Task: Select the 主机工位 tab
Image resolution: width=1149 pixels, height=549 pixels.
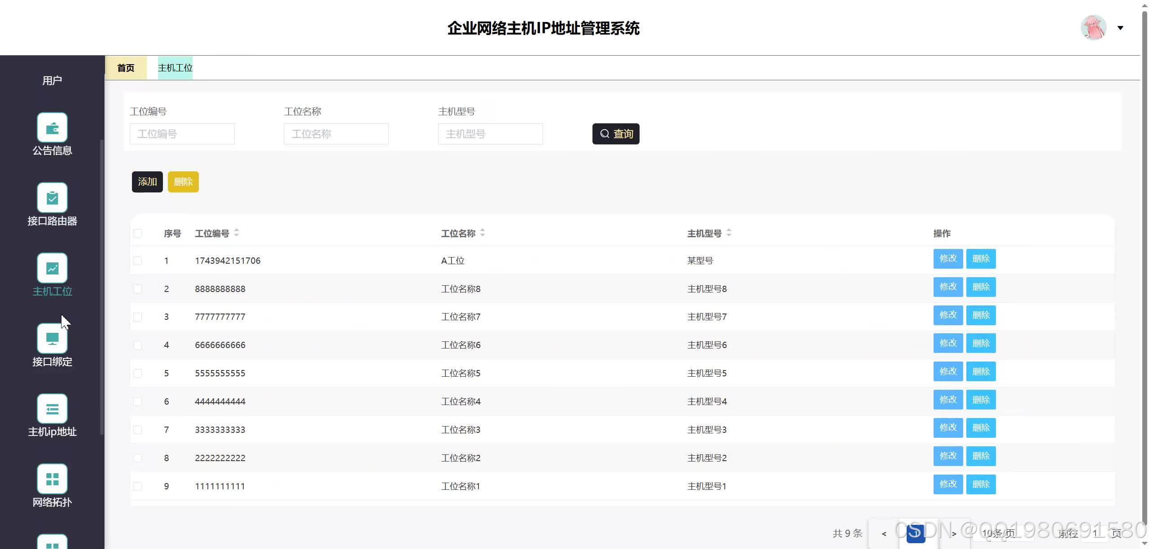Action: tap(175, 68)
